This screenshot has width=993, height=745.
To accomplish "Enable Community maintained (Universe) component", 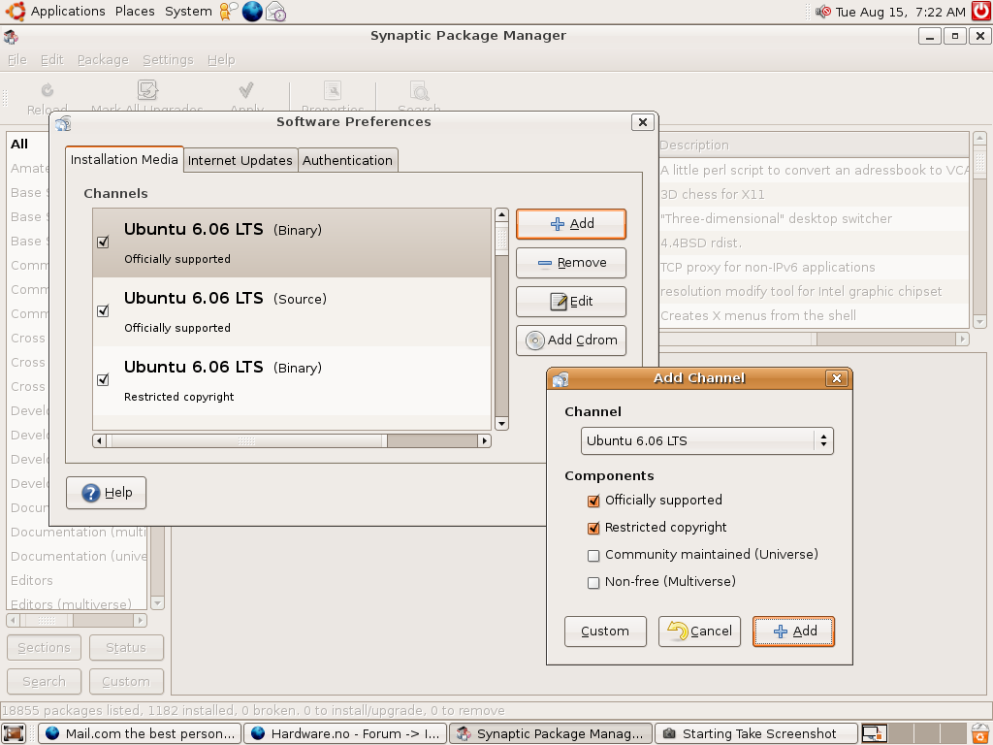I will (x=593, y=556).
